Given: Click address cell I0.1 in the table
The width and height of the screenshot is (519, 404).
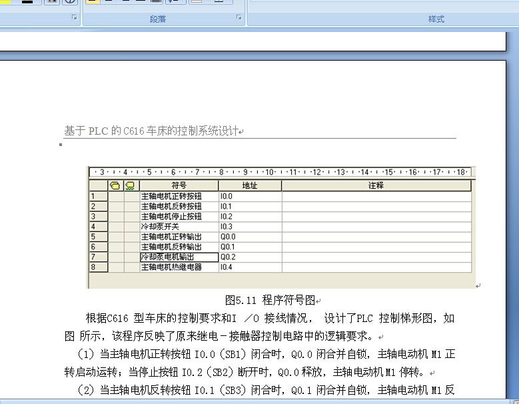Looking at the screenshot, I should click(x=251, y=207).
